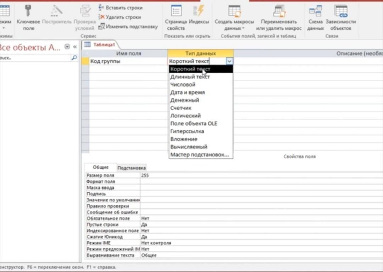This screenshot has width=383, height=272.
Task: Open the Страница свойств property sheet
Action: 176,18
